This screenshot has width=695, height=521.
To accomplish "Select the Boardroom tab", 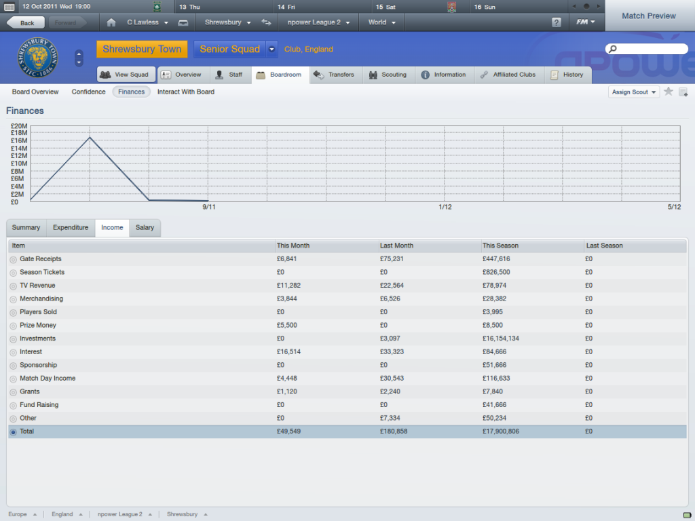I will tap(280, 75).
